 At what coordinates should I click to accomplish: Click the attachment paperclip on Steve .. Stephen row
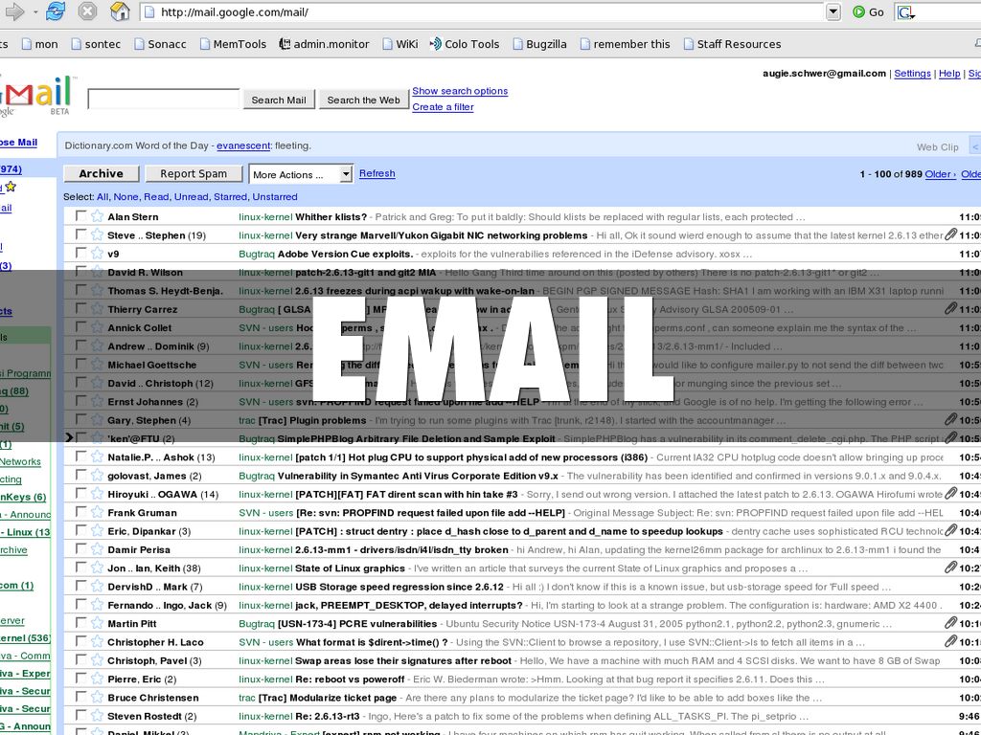[950, 234]
